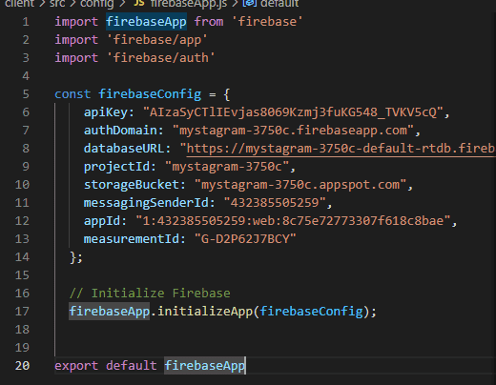Click the storageBucket property key
Screen dimensions: 496x385
coord(132,185)
